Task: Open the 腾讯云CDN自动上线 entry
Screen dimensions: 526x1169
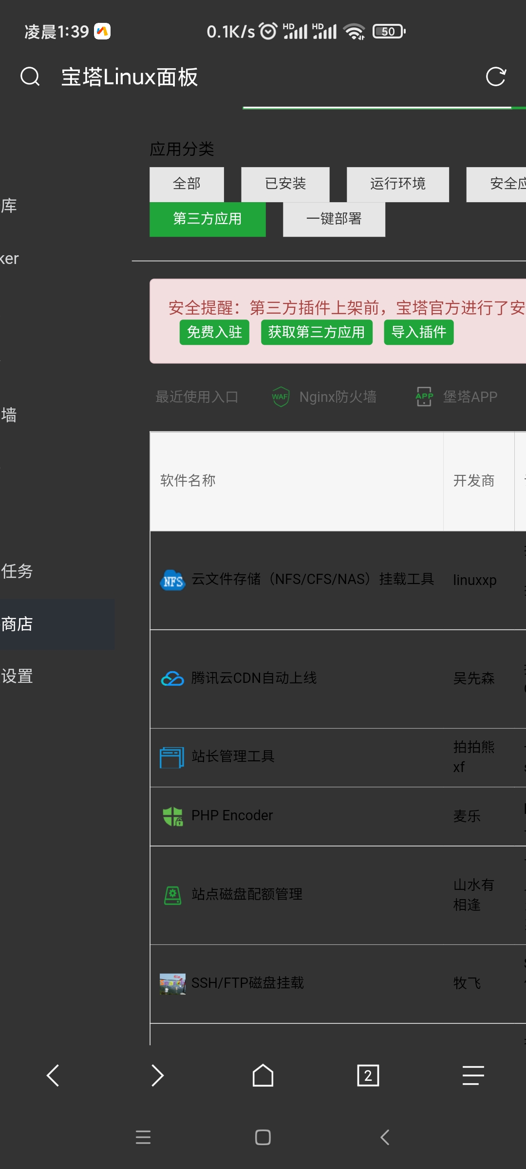Action: [x=254, y=678]
